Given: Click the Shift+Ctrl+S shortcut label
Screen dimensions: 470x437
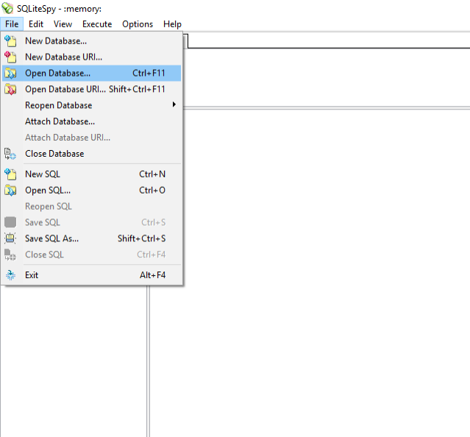Looking at the screenshot, I should 141,238.
